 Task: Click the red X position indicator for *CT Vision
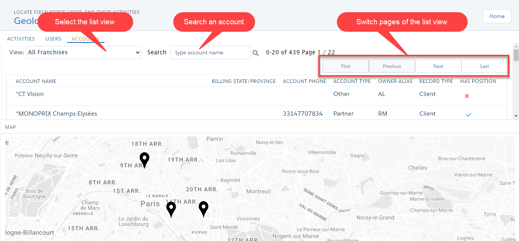[467, 96]
